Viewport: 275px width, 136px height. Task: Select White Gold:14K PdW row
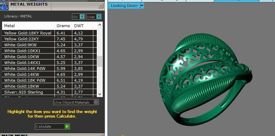49,69
